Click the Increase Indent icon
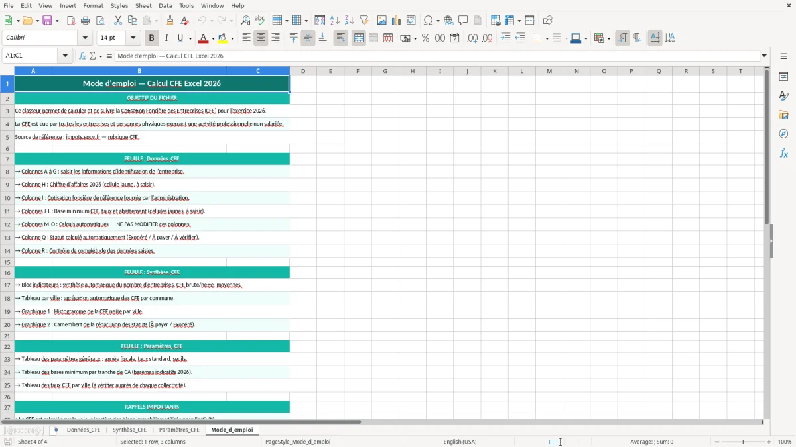 pos(505,38)
